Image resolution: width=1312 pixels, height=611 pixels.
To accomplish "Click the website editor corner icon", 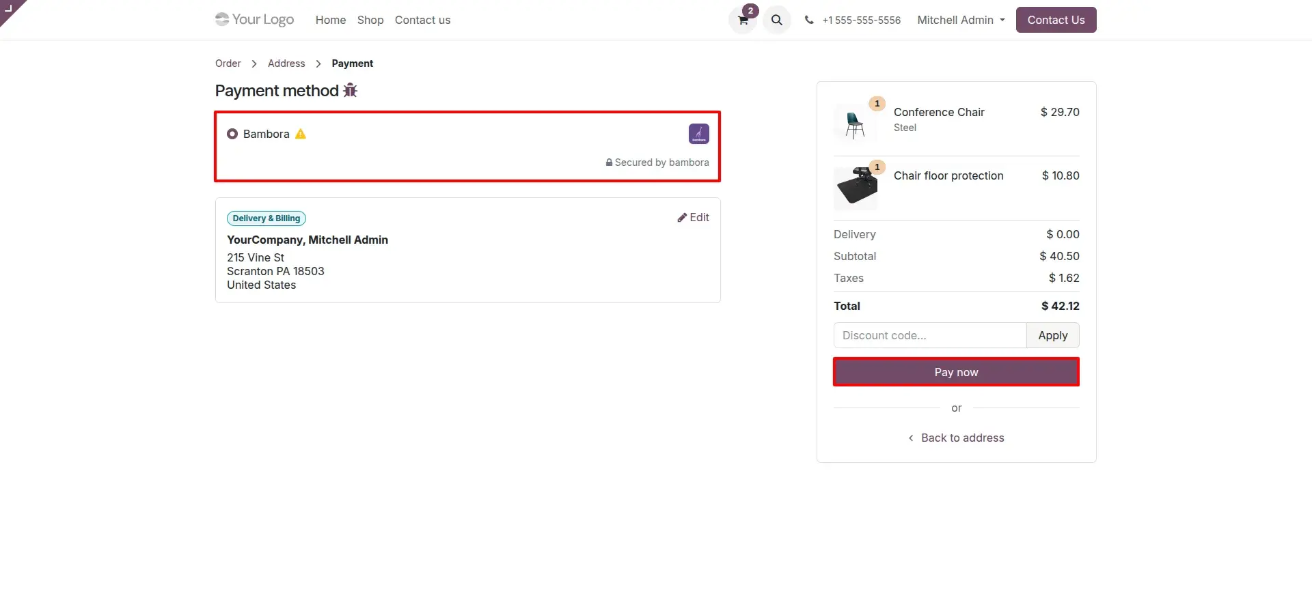I will coord(10,9).
